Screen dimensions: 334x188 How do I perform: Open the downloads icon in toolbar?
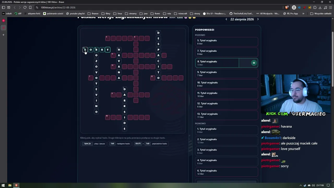(x=320, y=7)
